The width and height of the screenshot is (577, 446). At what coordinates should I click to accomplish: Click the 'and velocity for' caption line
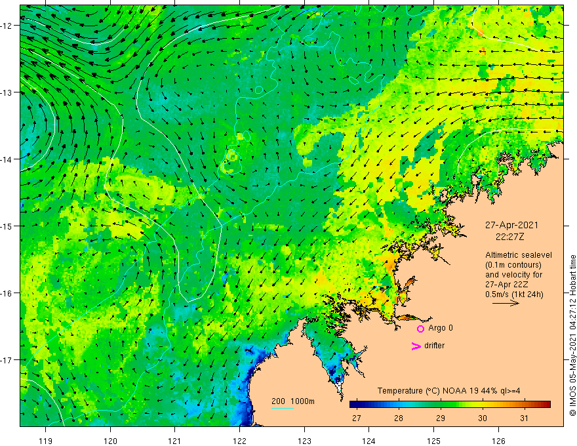coord(513,275)
